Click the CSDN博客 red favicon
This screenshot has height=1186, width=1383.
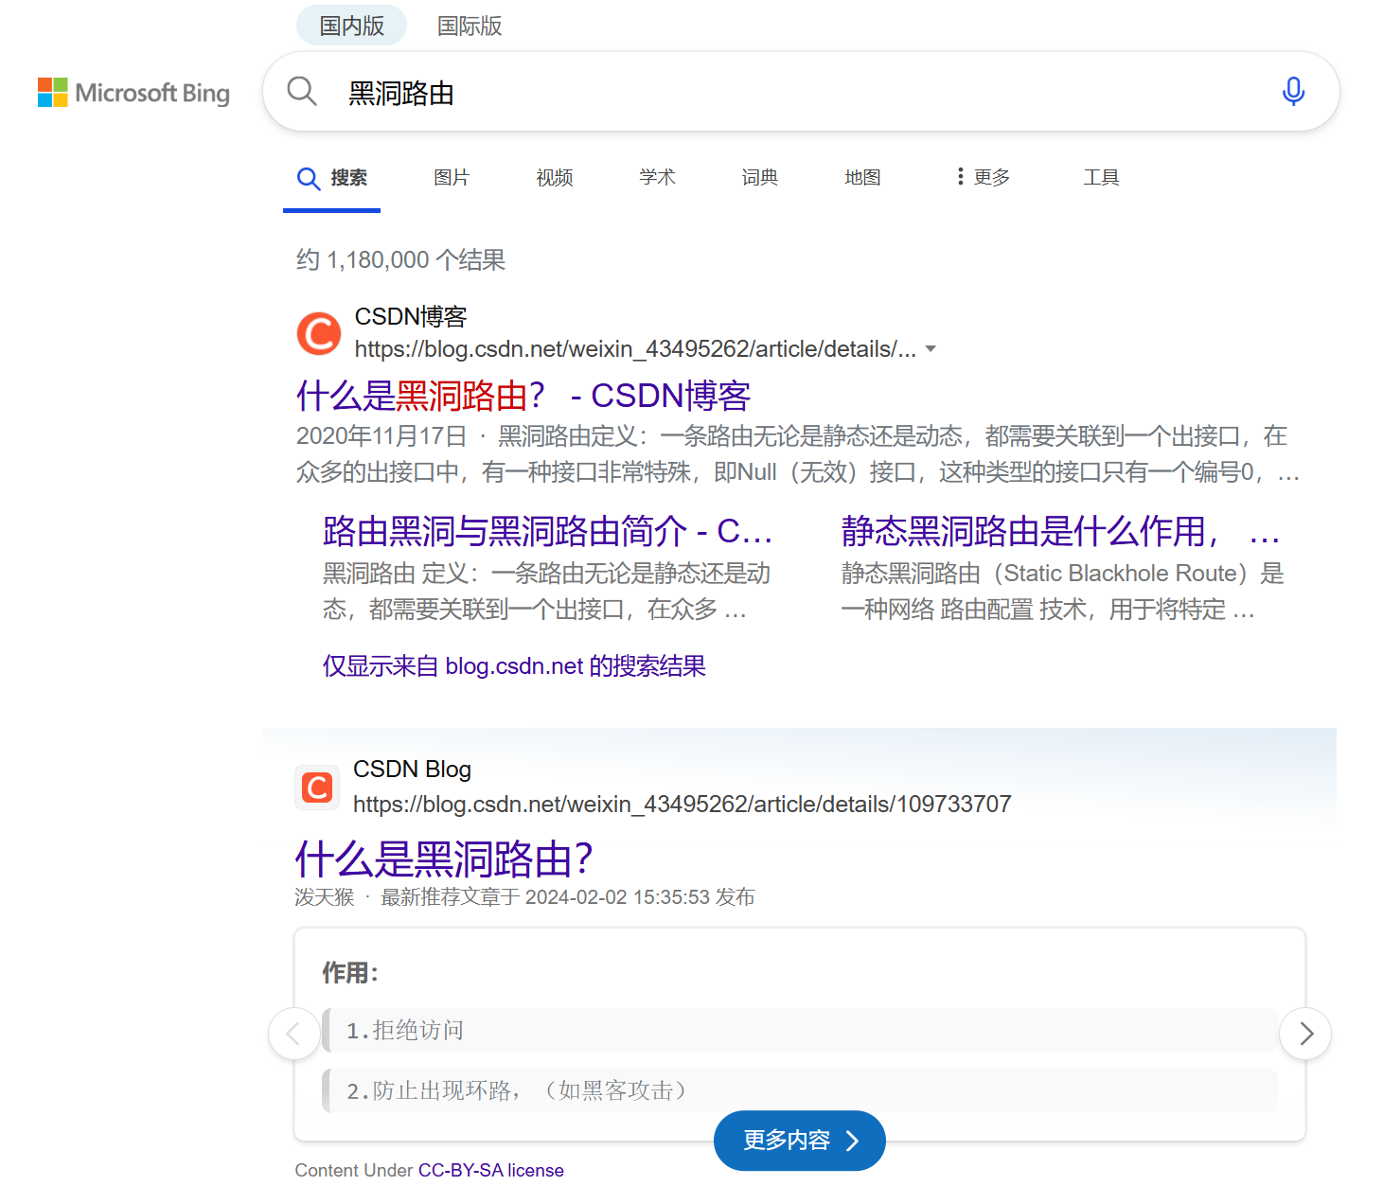[319, 333]
